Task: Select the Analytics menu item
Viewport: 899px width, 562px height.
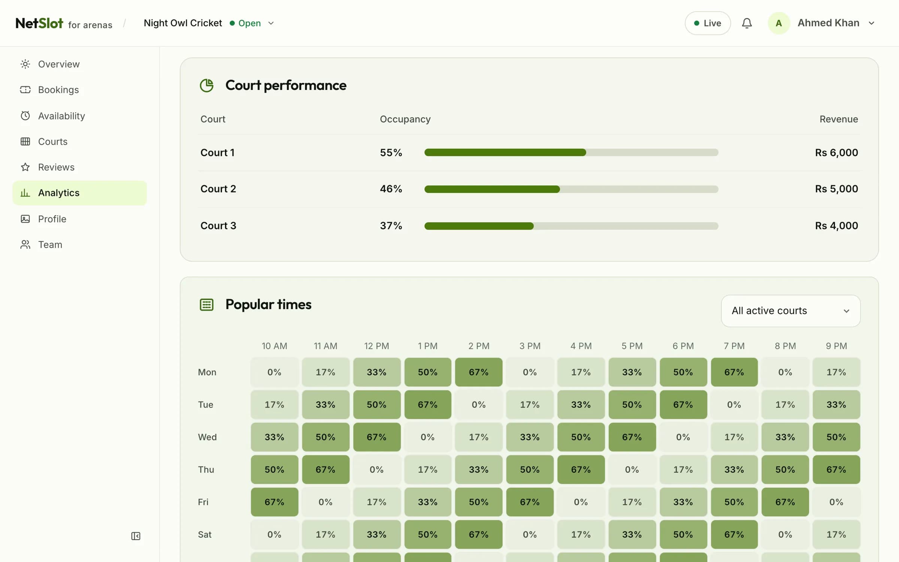Action: click(79, 193)
